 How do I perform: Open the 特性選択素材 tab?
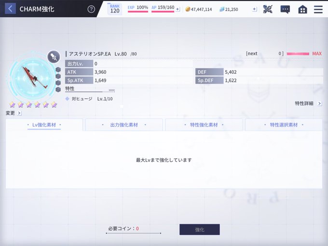(x=284, y=125)
